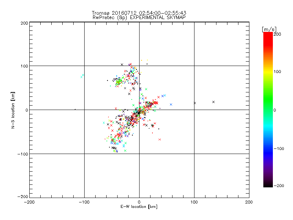
Task: Click the title 'Tromsø 20160712 02:54:00-02:55:43'
Action: click(139, 13)
